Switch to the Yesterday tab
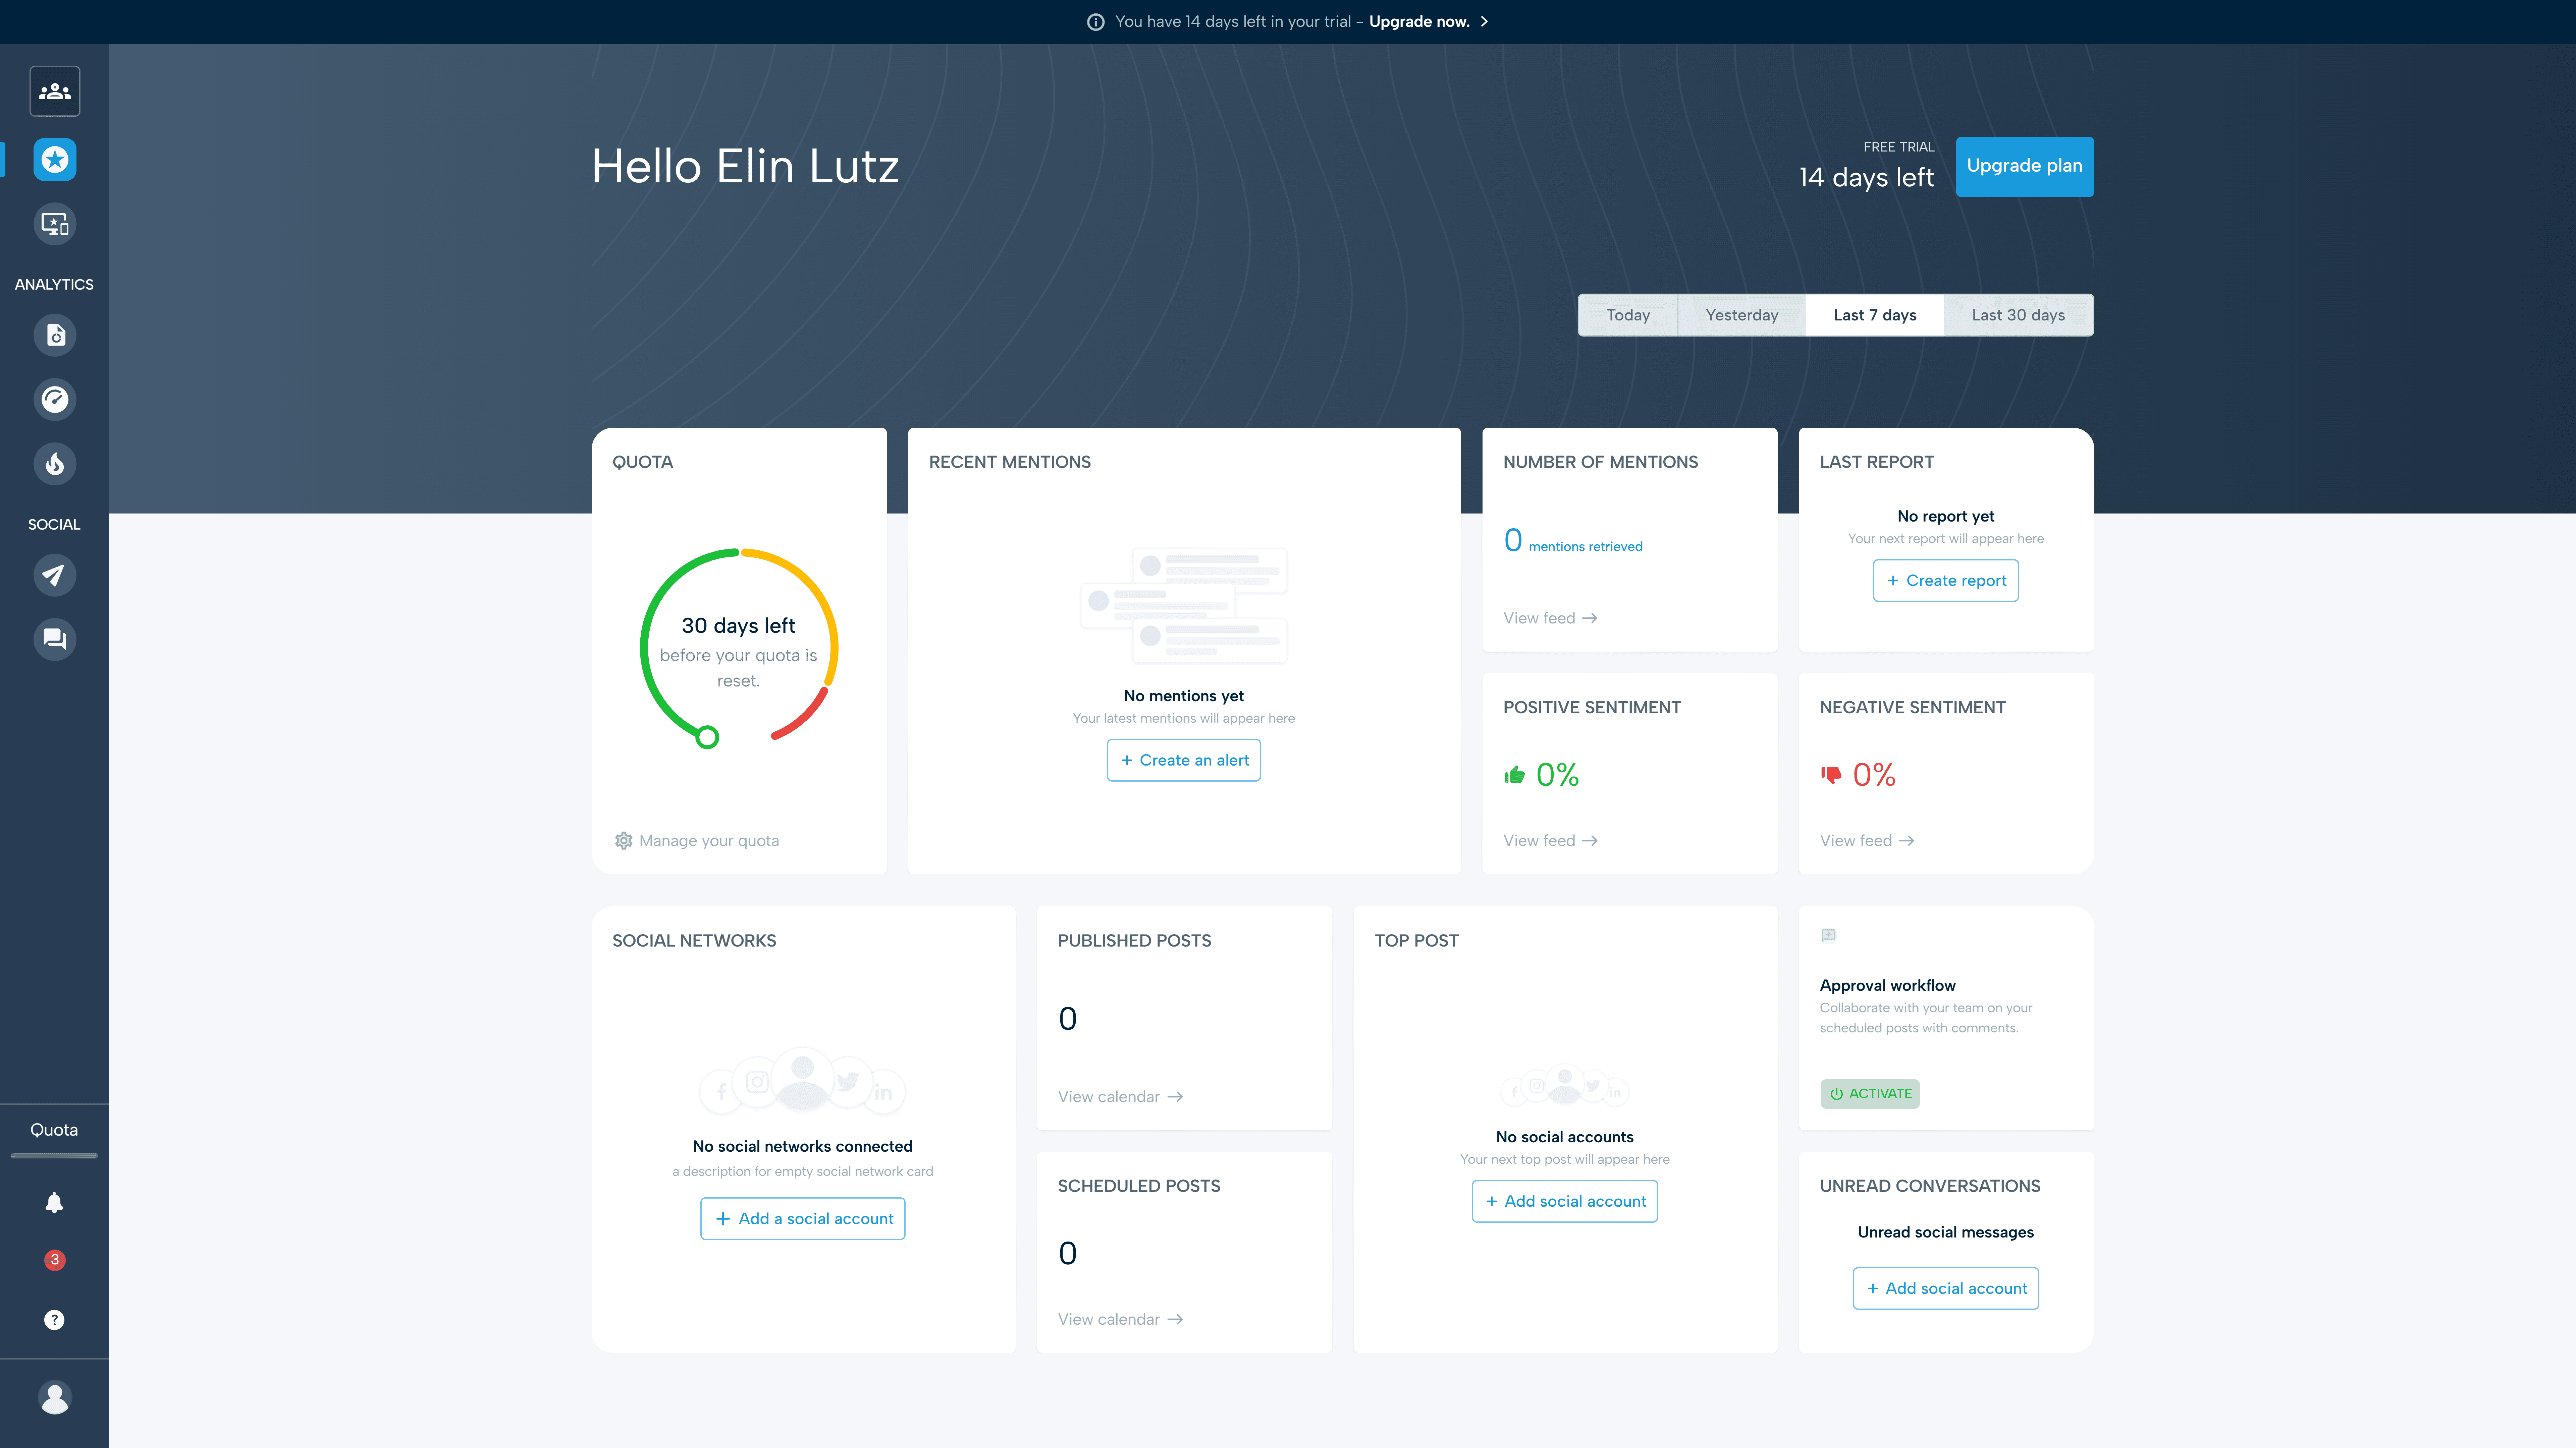 tap(1742, 315)
